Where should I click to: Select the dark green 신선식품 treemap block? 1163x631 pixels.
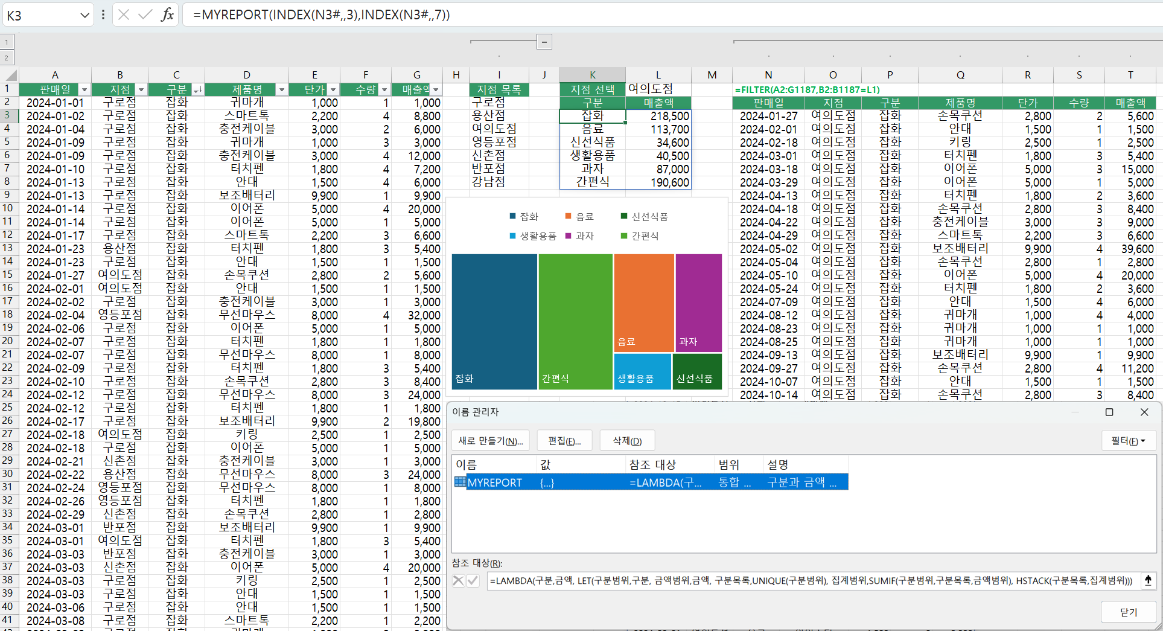tap(697, 371)
